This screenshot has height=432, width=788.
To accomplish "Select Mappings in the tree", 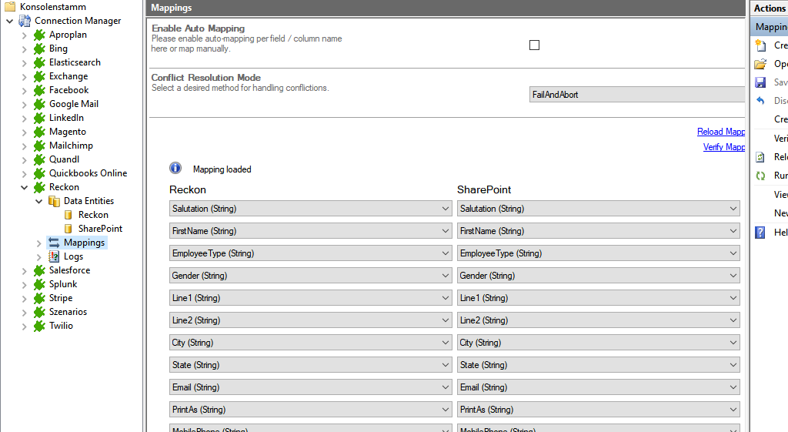I will (84, 243).
